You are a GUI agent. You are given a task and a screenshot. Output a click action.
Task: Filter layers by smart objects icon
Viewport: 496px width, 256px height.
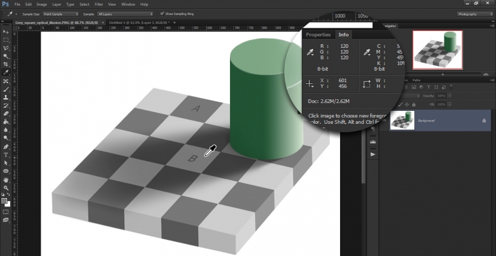pos(444,87)
